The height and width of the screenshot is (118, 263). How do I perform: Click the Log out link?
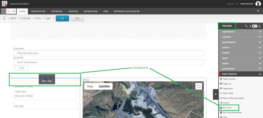pos(230,4)
